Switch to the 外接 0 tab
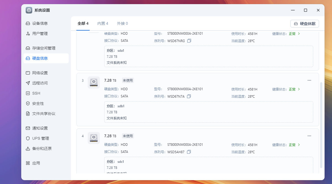 122,24
